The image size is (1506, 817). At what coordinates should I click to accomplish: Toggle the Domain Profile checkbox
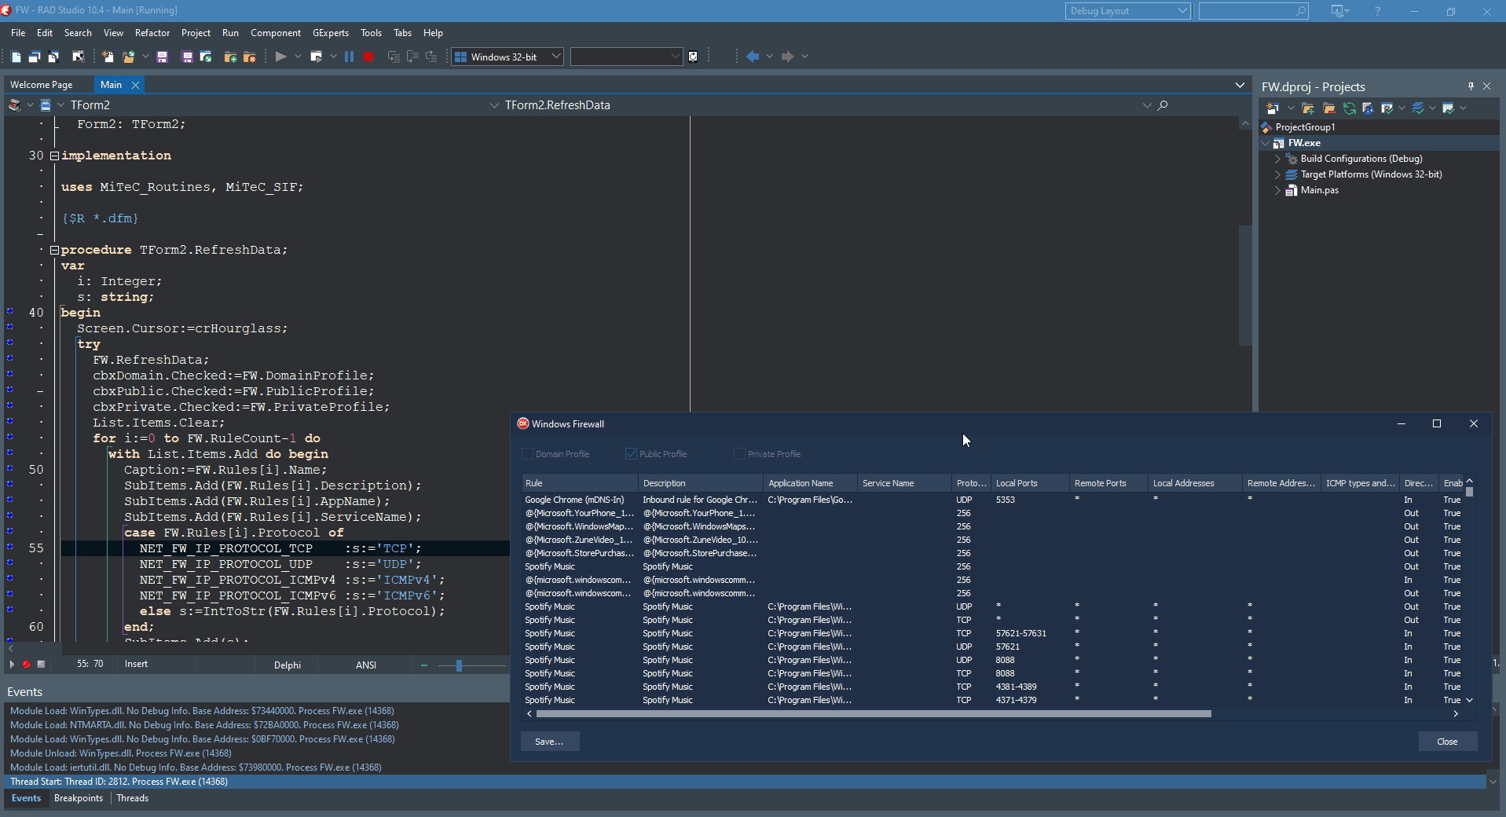(x=528, y=454)
